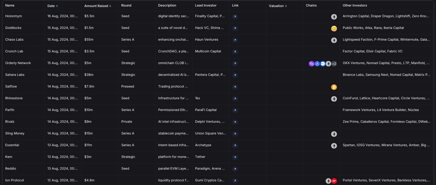Screen dimensions: 436x185
Task: Sort the table by Amount Raised column
Action: click(x=98, y=6)
